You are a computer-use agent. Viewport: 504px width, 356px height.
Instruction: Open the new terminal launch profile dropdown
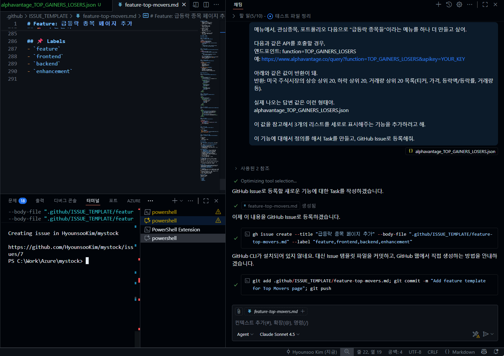click(181, 201)
